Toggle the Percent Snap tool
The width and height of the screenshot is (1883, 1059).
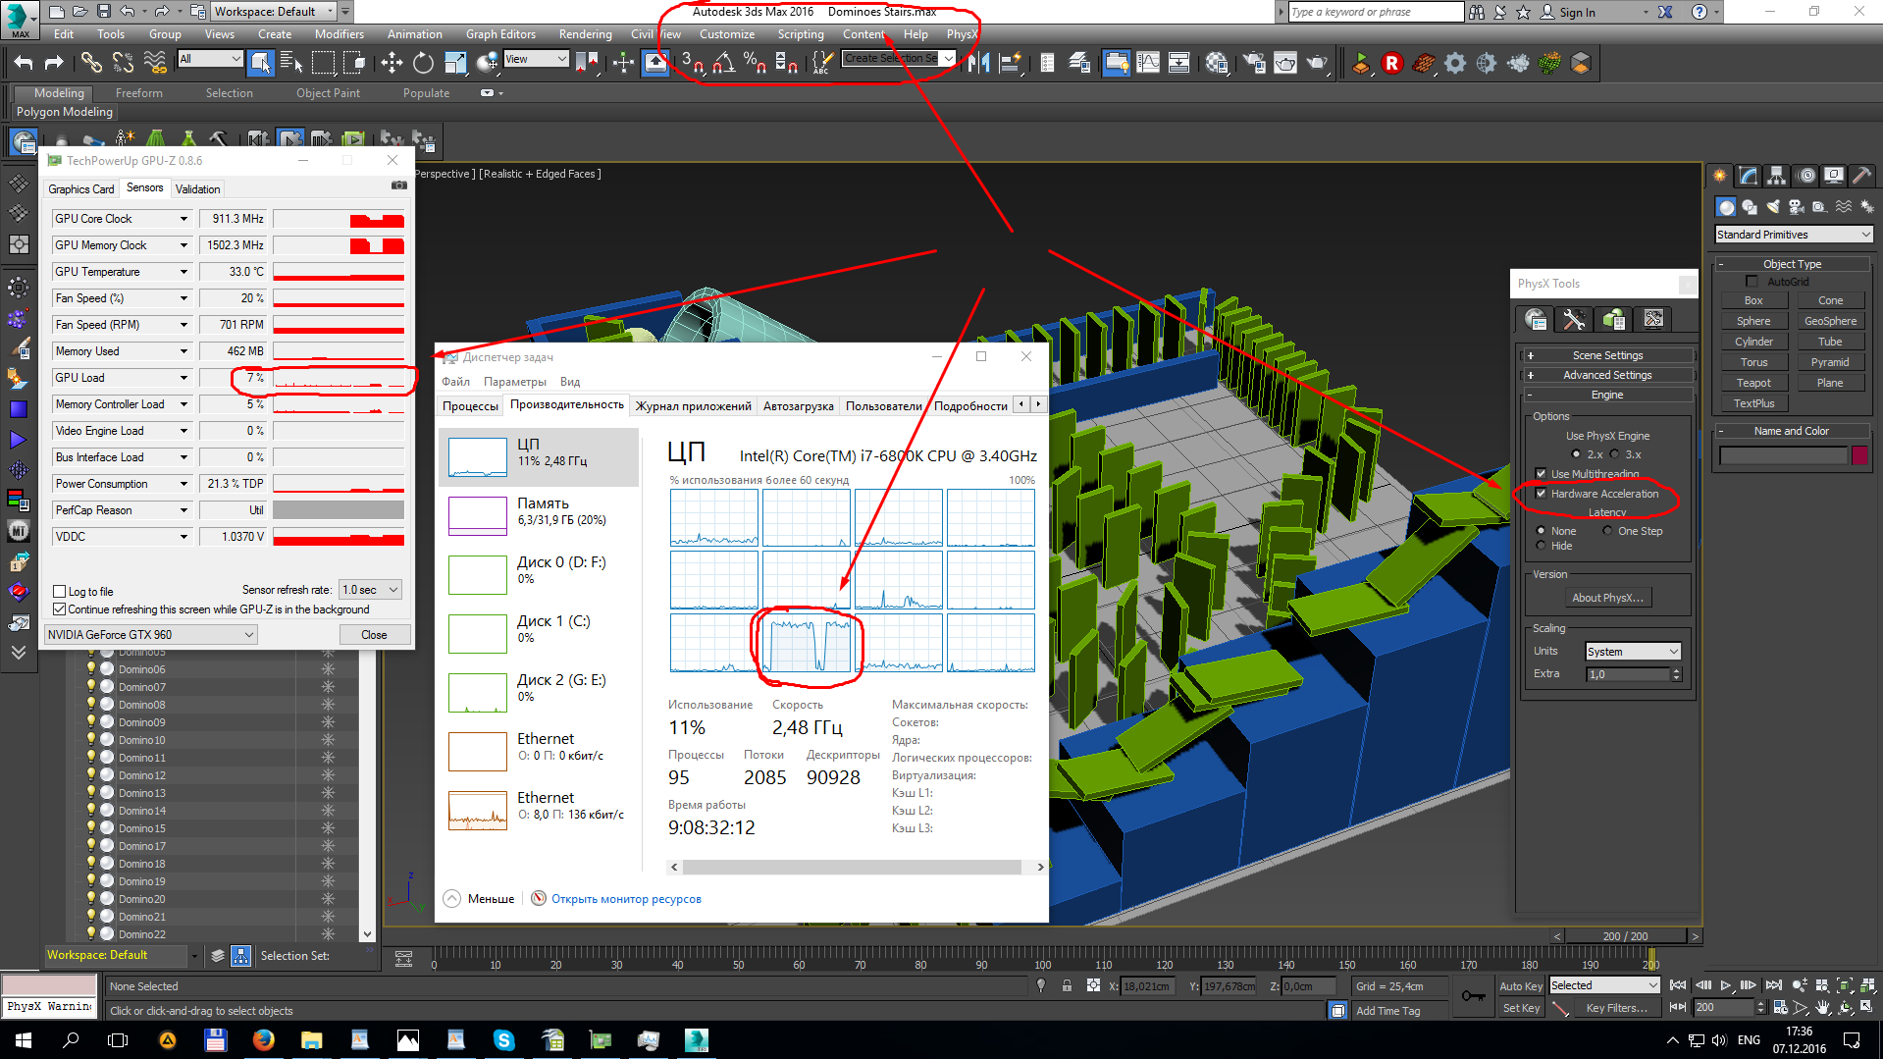point(755,64)
